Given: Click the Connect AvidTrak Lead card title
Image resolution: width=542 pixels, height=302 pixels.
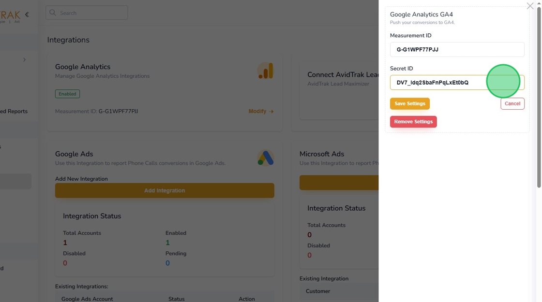Looking at the screenshot, I should tap(343, 74).
